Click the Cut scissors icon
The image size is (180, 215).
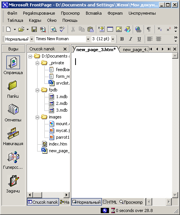[x=73, y=29]
